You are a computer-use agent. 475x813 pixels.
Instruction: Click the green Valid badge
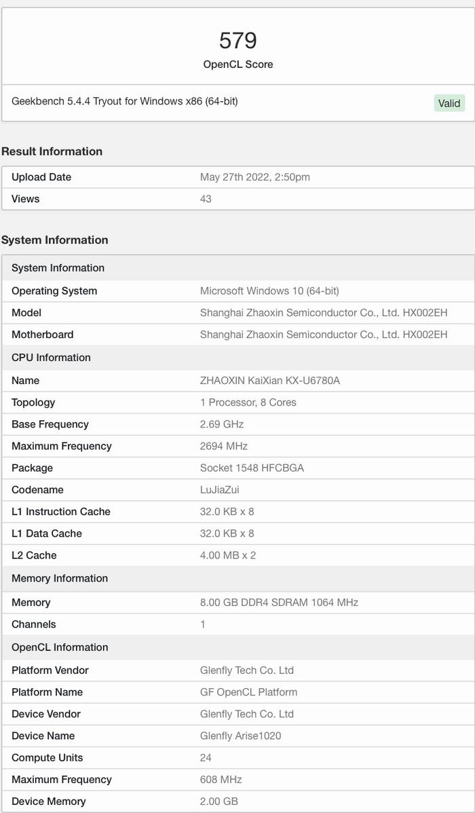(x=449, y=103)
